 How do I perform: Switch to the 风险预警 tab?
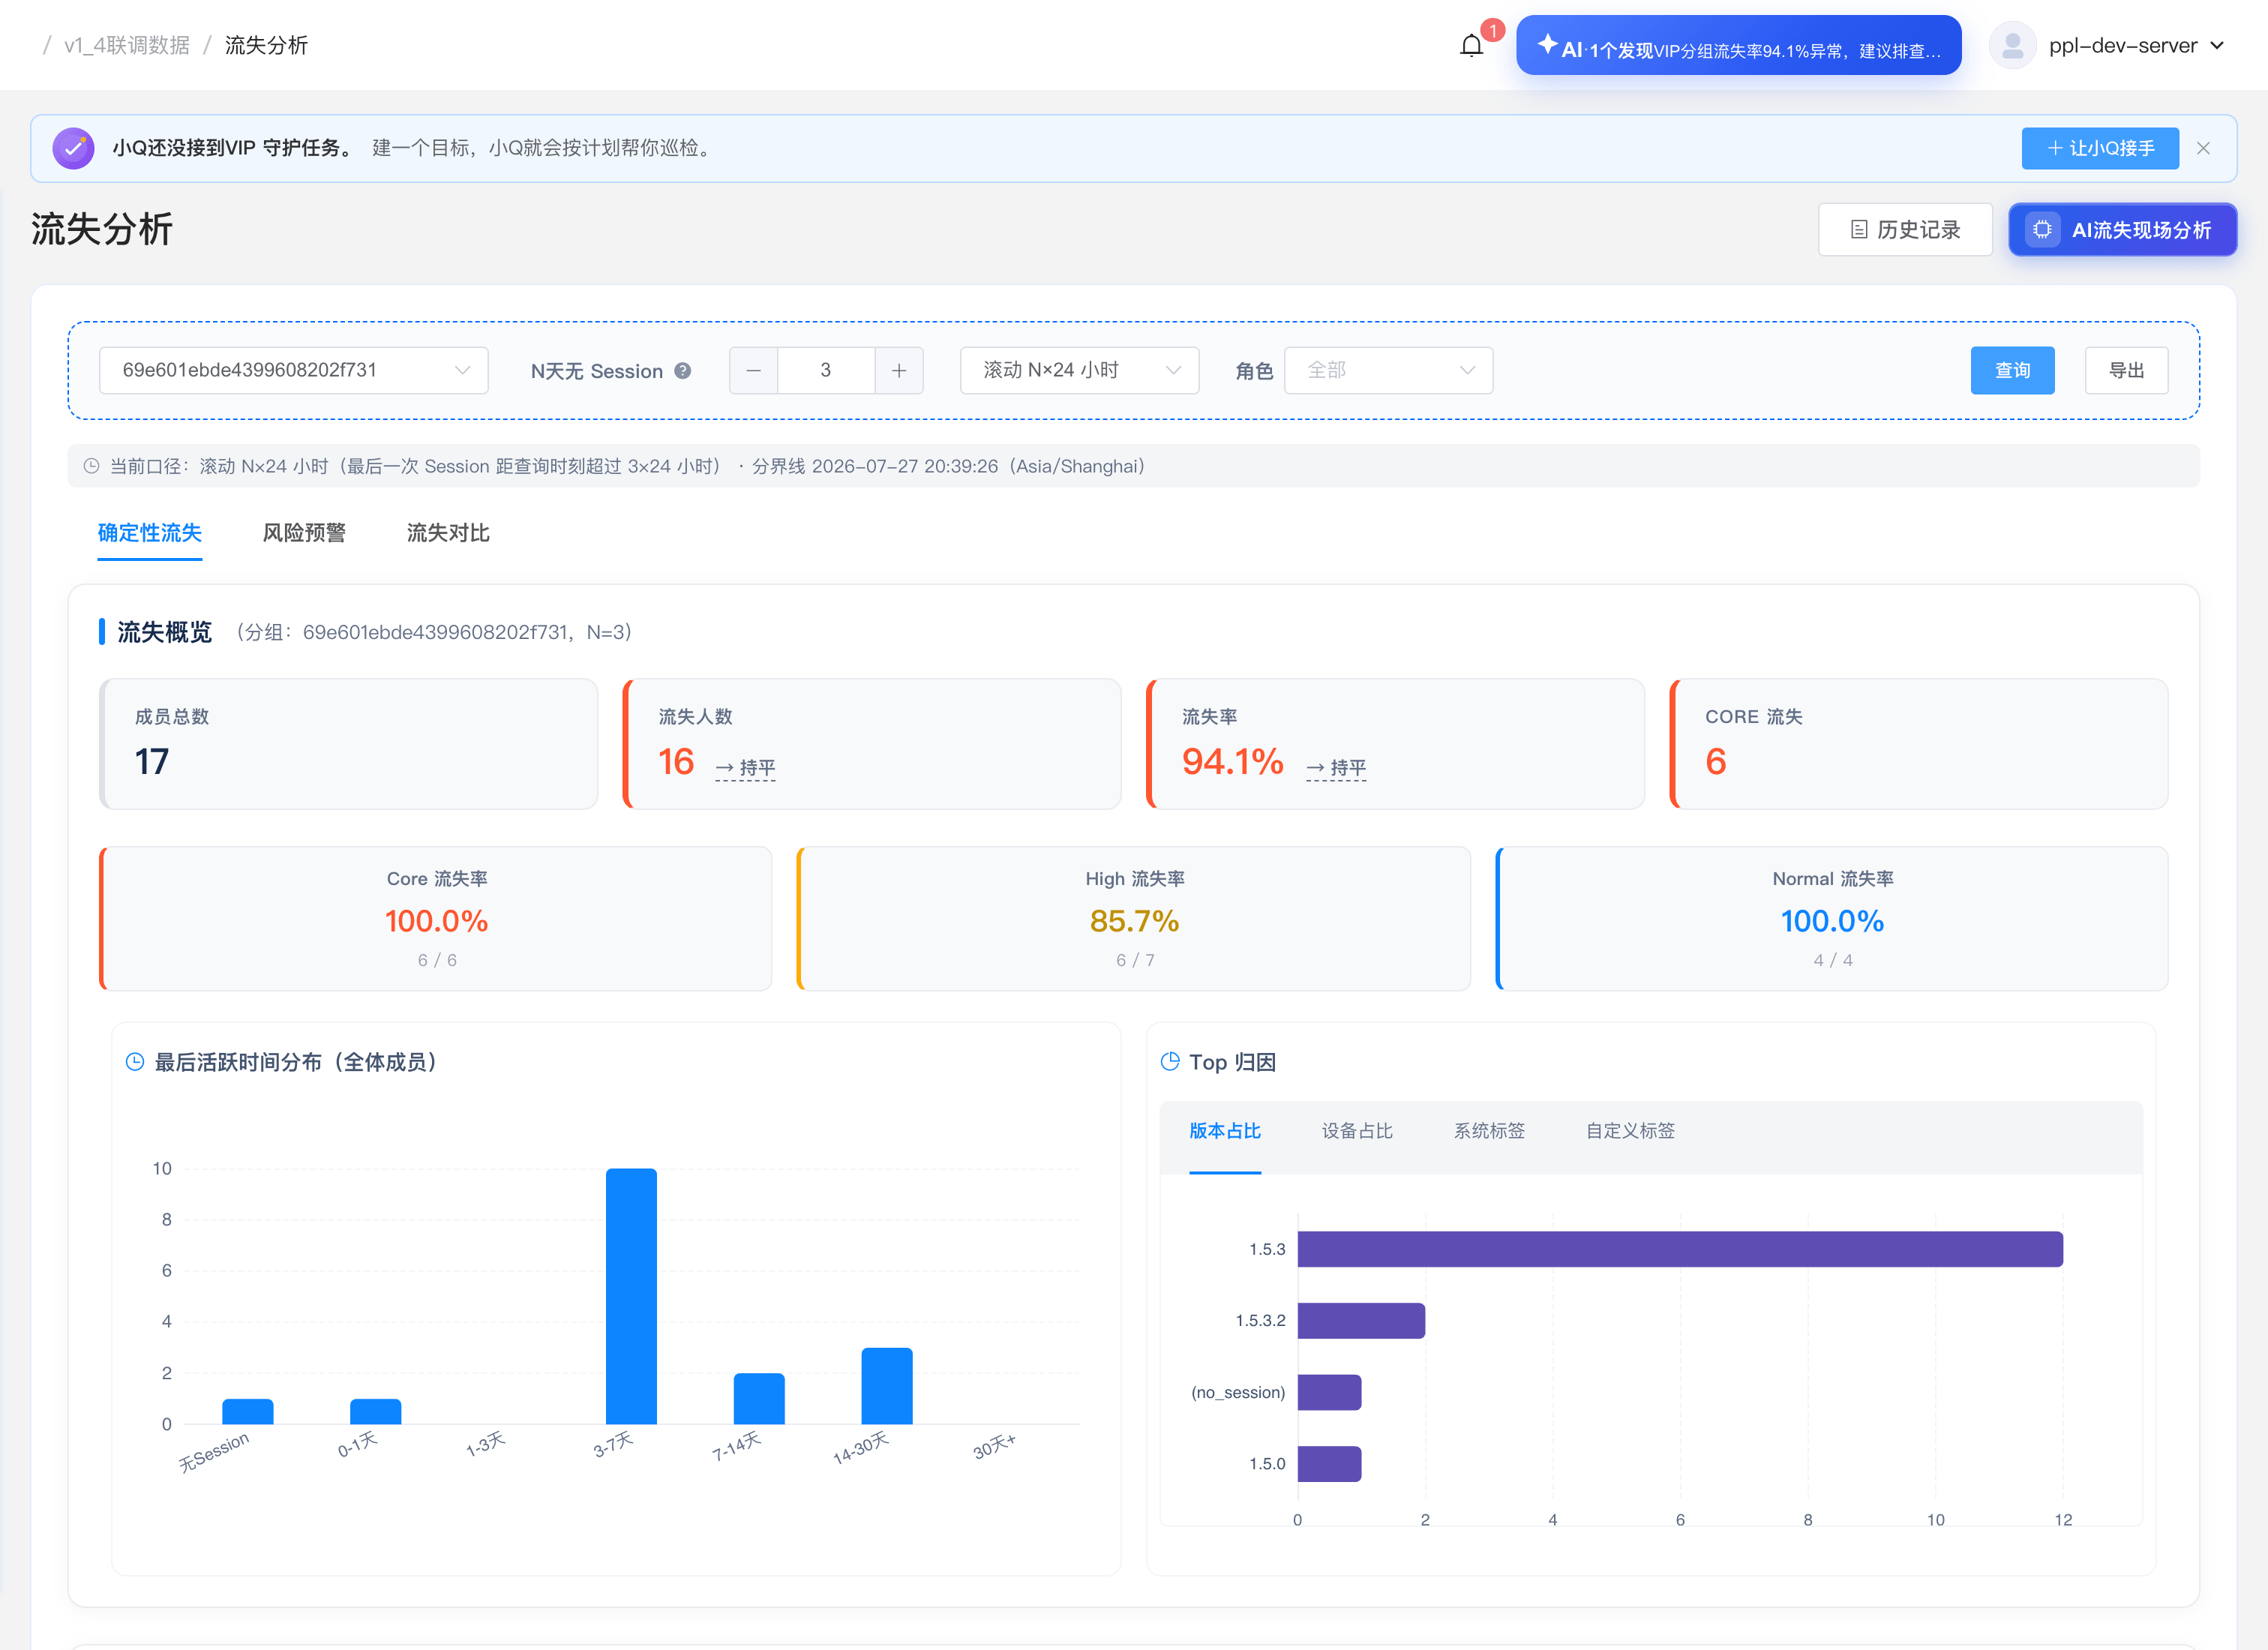tap(304, 533)
